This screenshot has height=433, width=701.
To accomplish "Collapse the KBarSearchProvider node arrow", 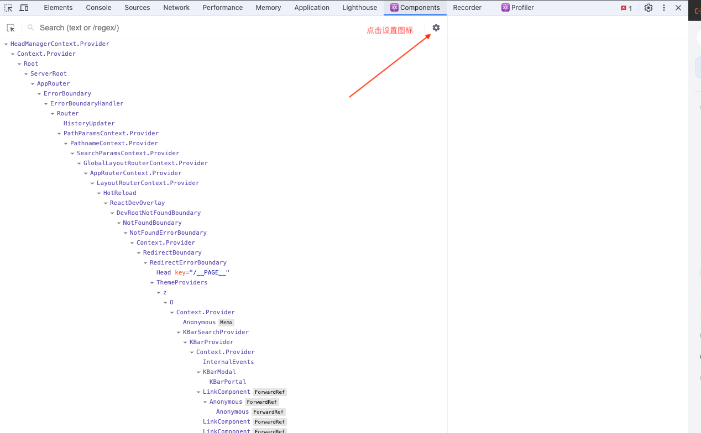I will tap(179, 332).
